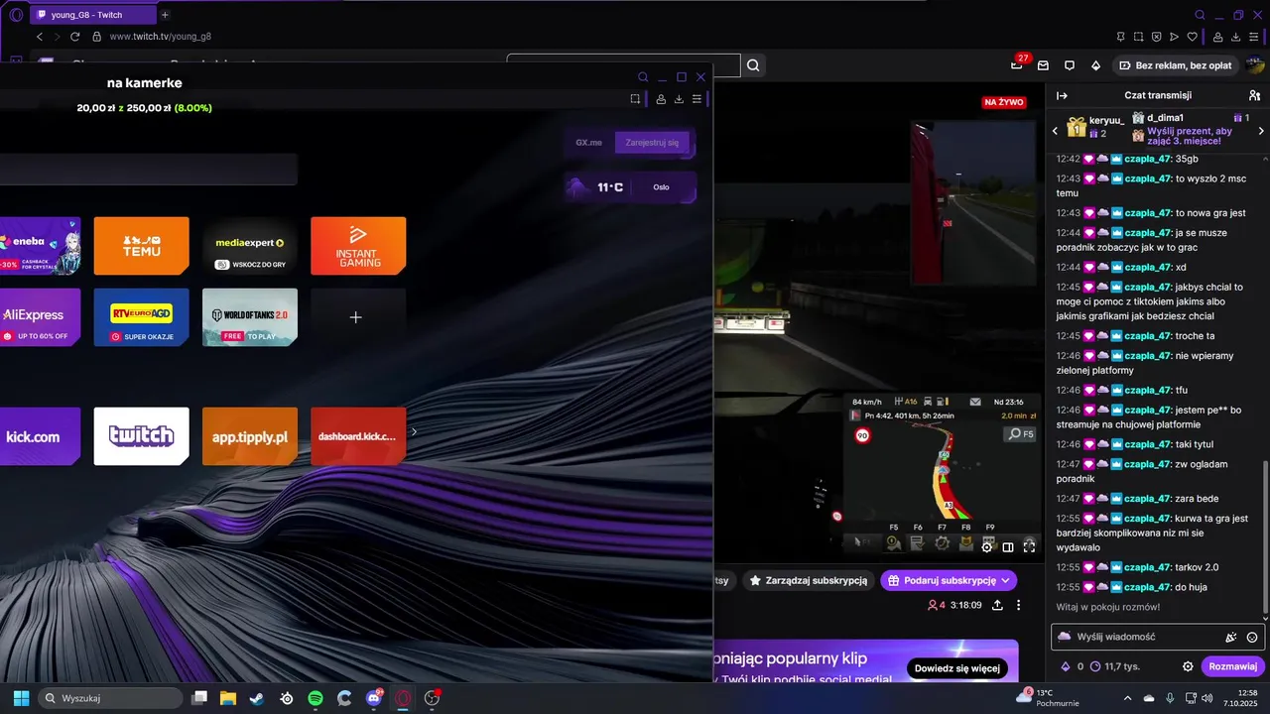
Task: Open the three-dot more options below stream
Action: point(1018,605)
